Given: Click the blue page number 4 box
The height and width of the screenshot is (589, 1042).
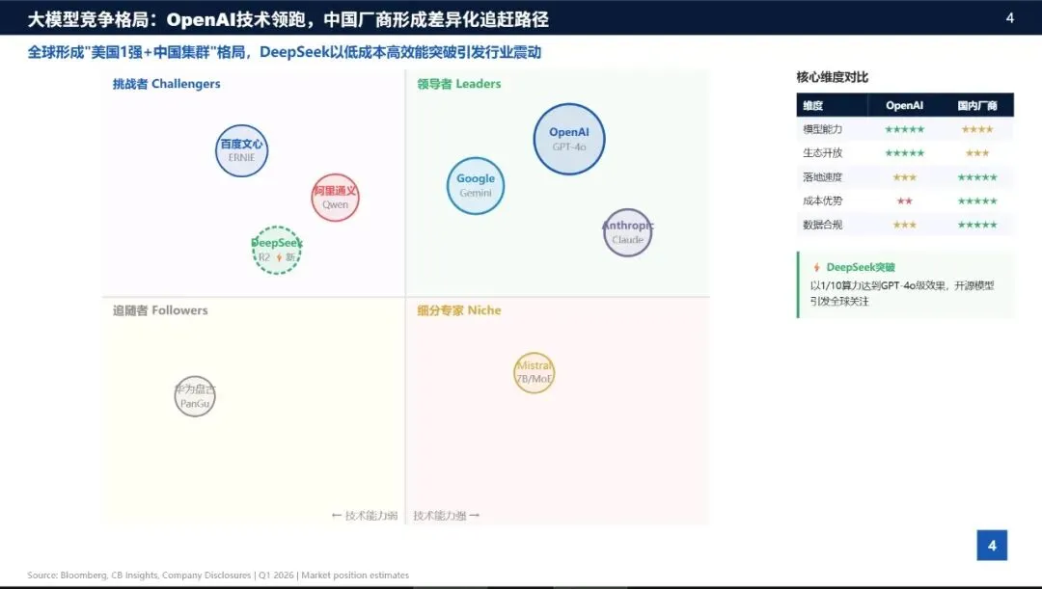Looking at the screenshot, I should click(x=992, y=546).
